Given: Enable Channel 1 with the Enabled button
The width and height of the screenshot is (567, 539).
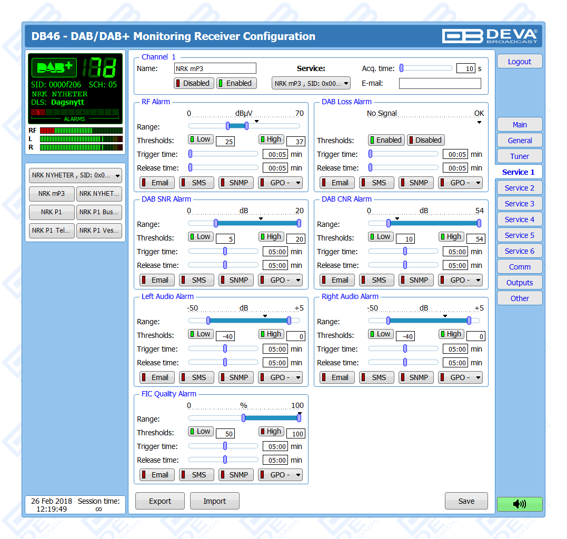Looking at the screenshot, I should 235,83.
